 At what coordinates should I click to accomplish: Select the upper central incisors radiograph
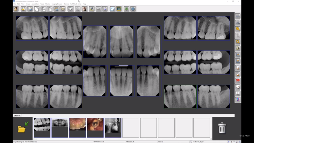pyautogui.click(x=121, y=42)
